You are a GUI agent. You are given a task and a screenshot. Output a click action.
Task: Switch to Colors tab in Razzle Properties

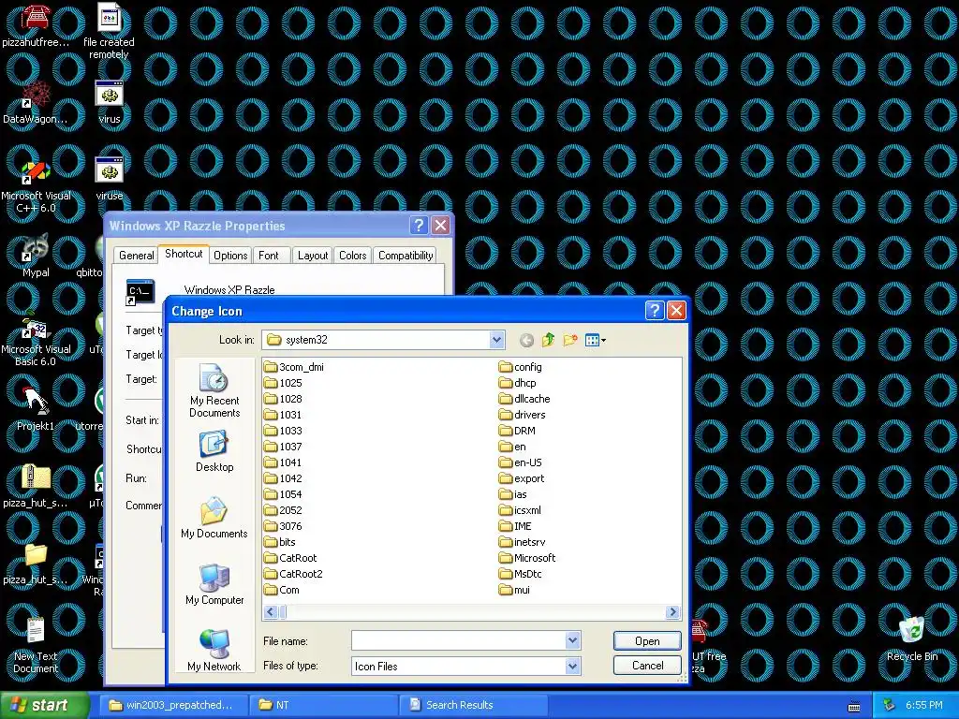[x=353, y=256]
